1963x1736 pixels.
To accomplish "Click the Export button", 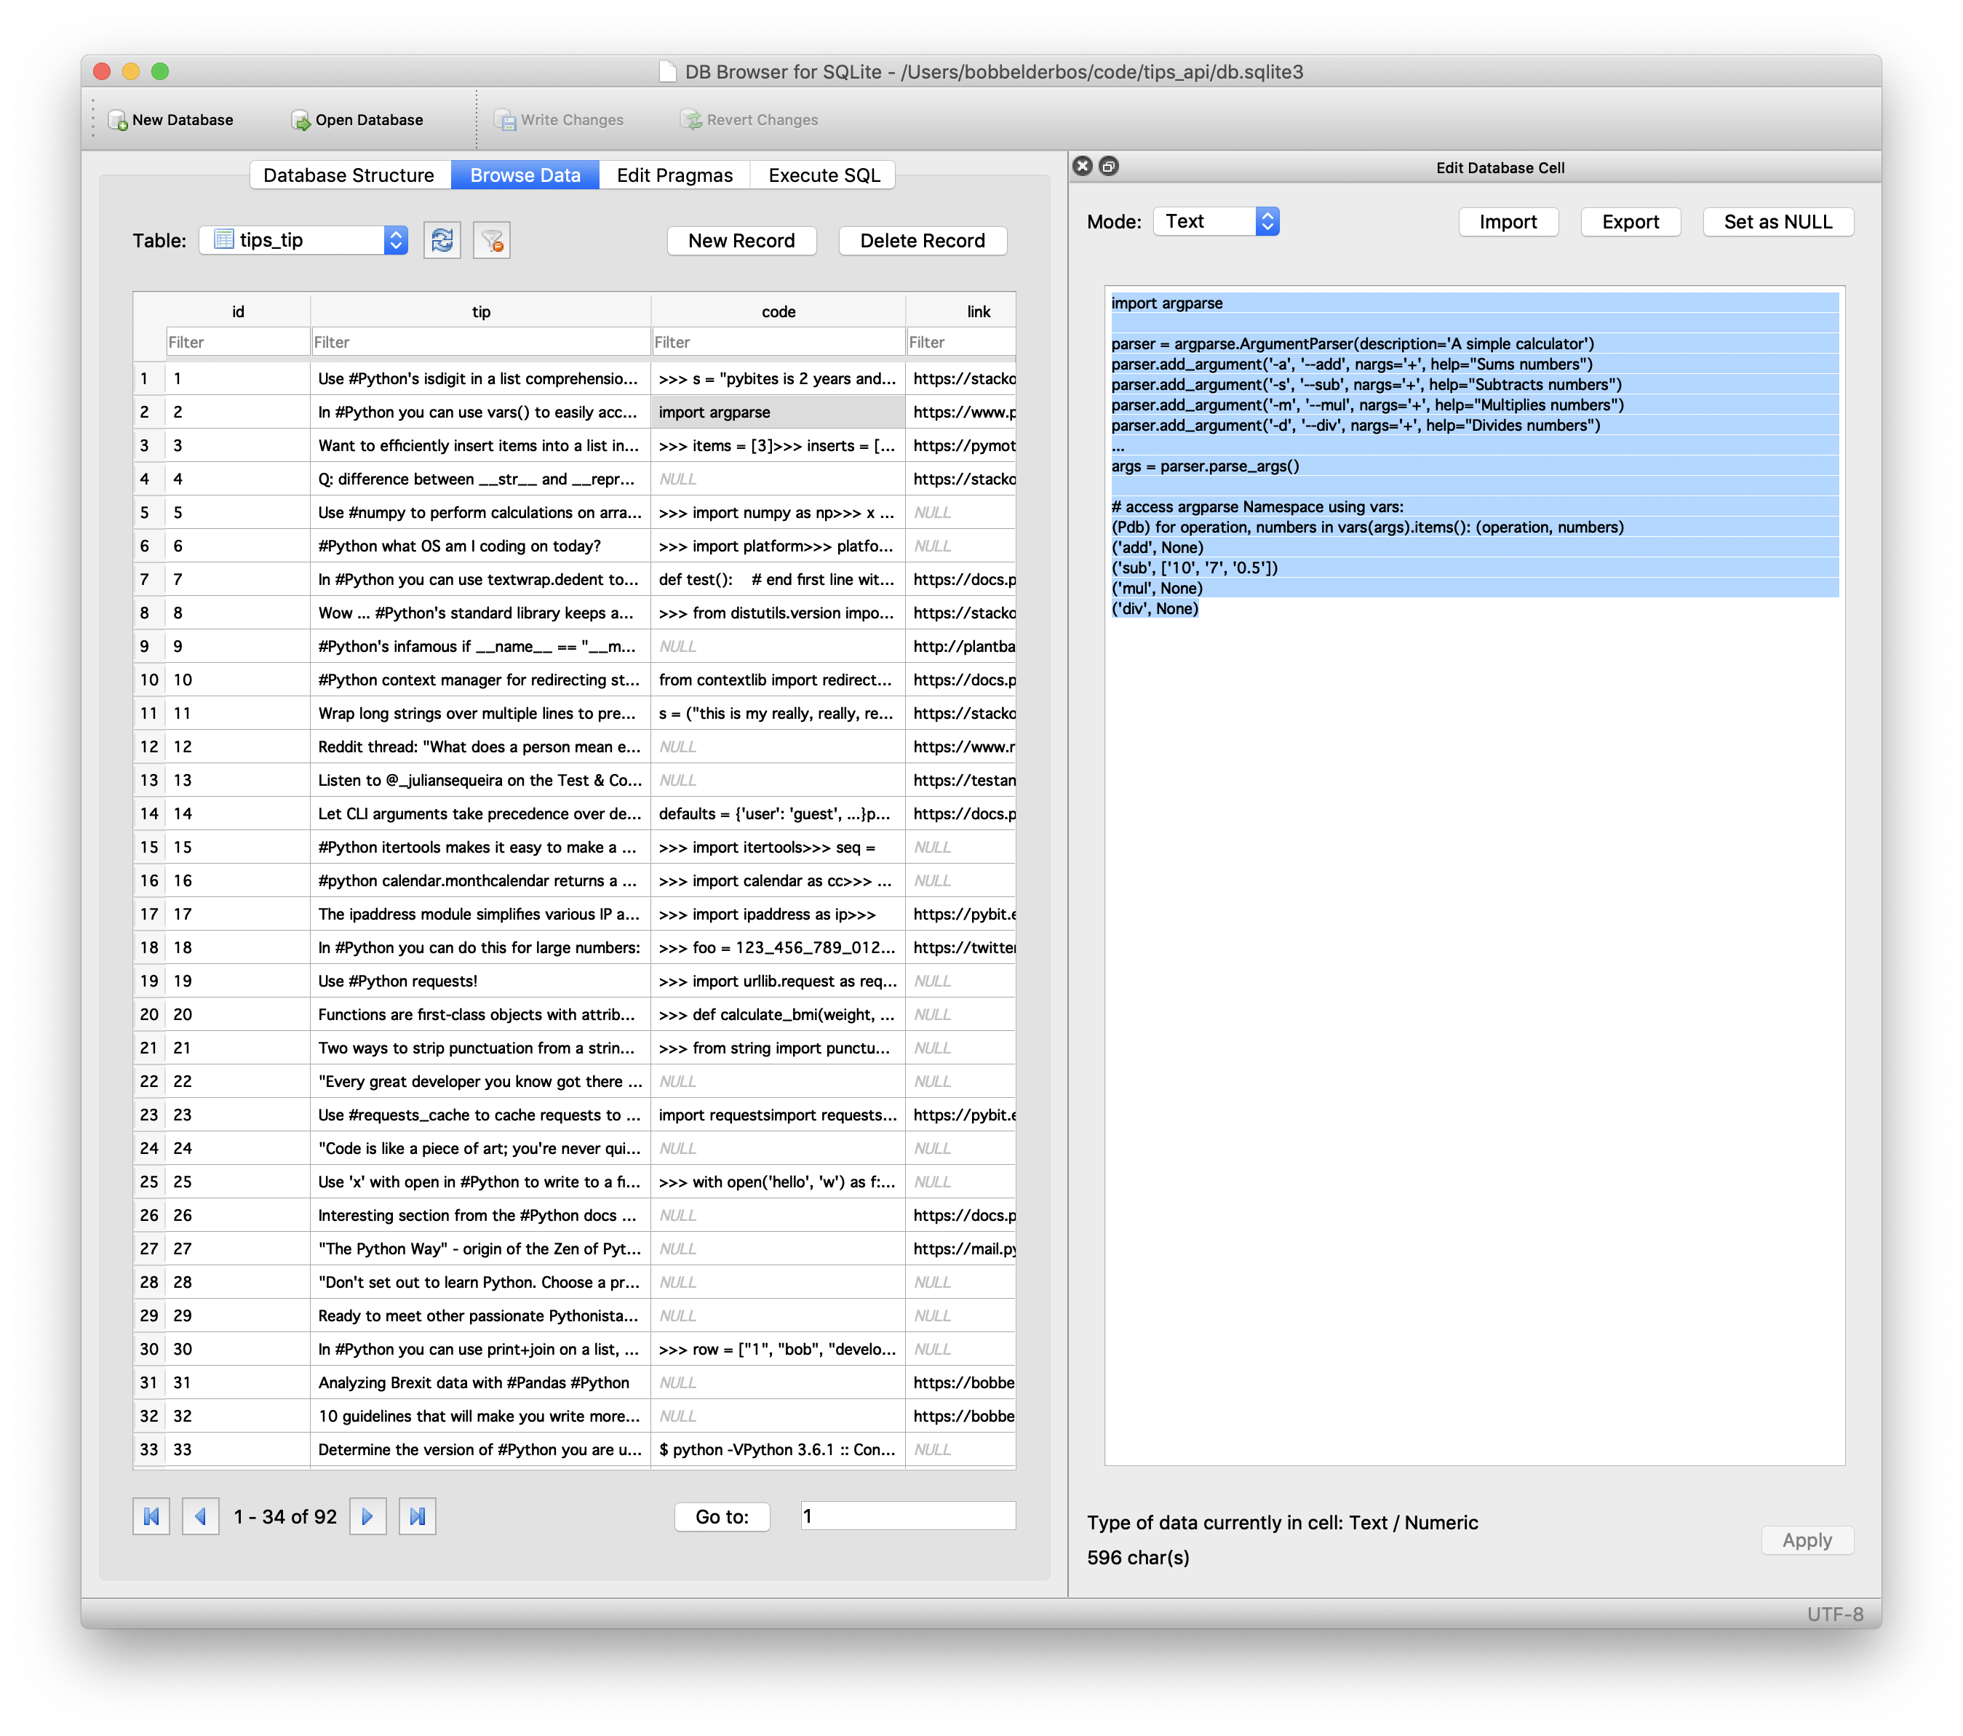I will (x=1630, y=222).
